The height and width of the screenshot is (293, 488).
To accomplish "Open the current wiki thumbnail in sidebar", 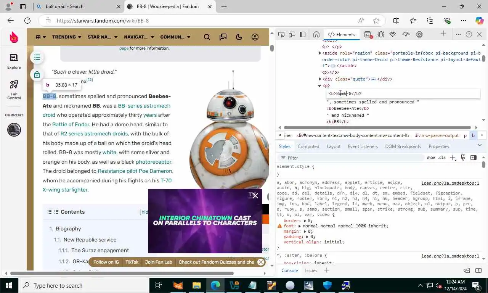I will click(x=14, y=130).
